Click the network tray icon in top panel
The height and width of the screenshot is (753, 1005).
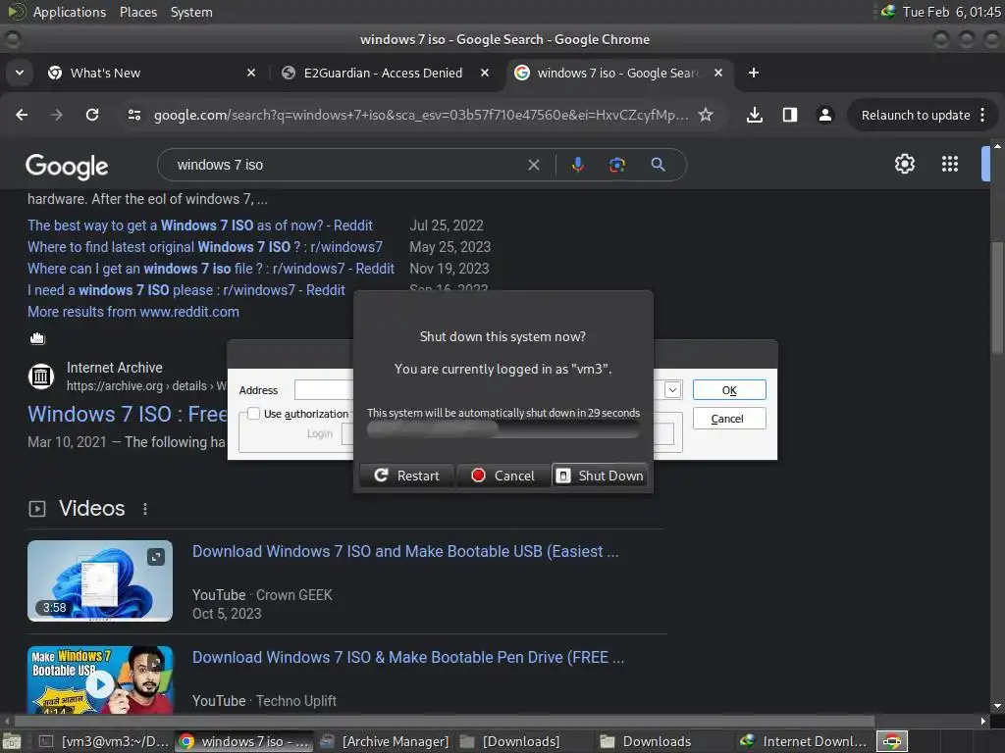pyautogui.click(x=888, y=12)
